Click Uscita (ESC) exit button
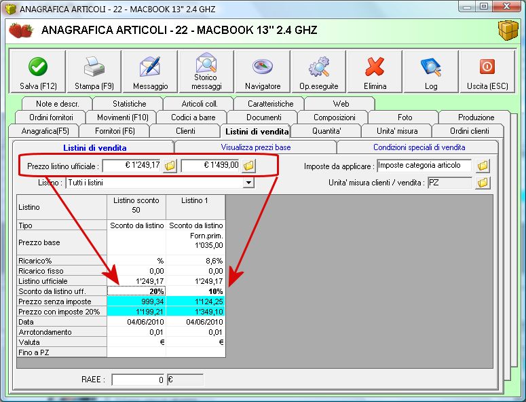 (x=487, y=71)
